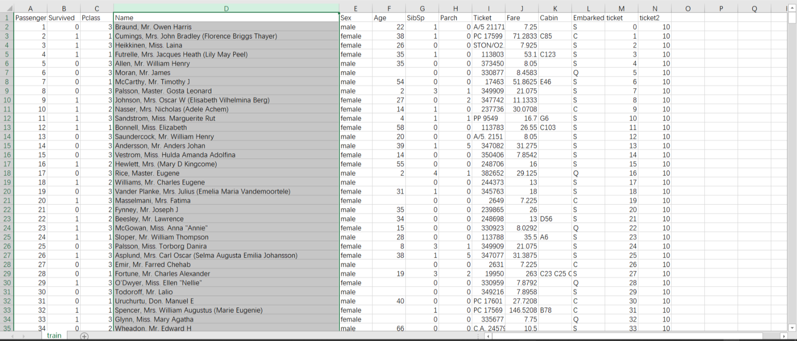Open the train sheet tab
797x341 pixels.
tap(54, 335)
